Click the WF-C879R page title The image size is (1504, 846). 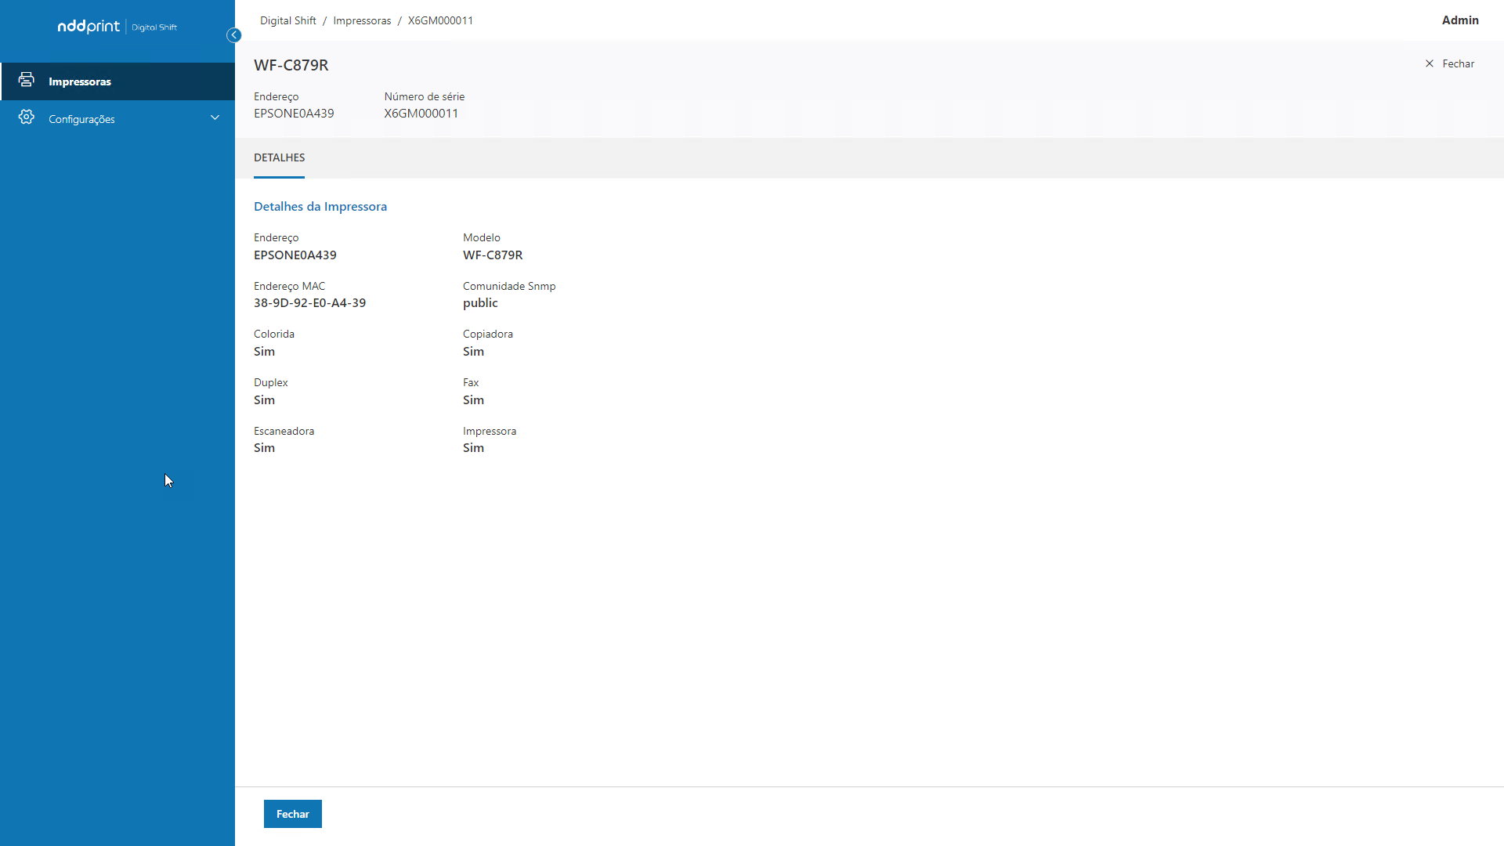point(291,65)
